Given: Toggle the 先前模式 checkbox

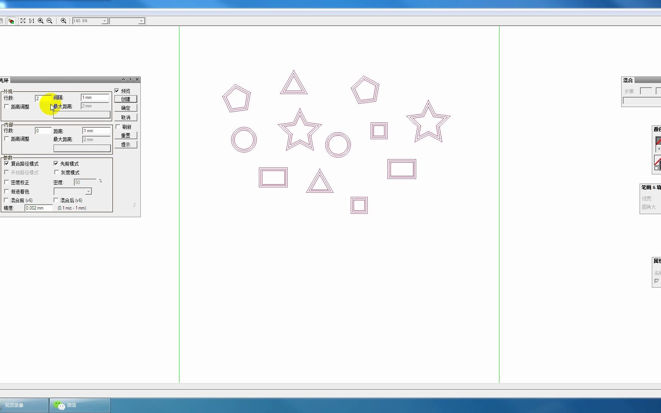Looking at the screenshot, I should (x=56, y=163).
